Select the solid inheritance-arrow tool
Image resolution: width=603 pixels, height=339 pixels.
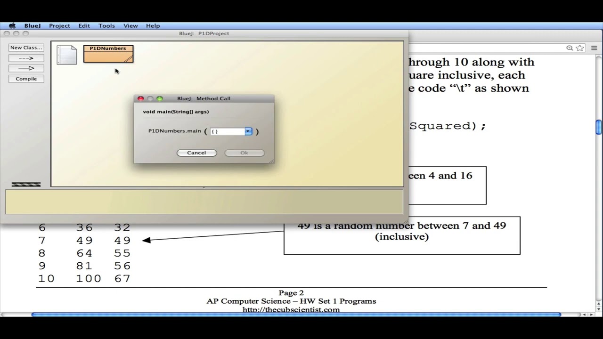(x=26, y=68)
